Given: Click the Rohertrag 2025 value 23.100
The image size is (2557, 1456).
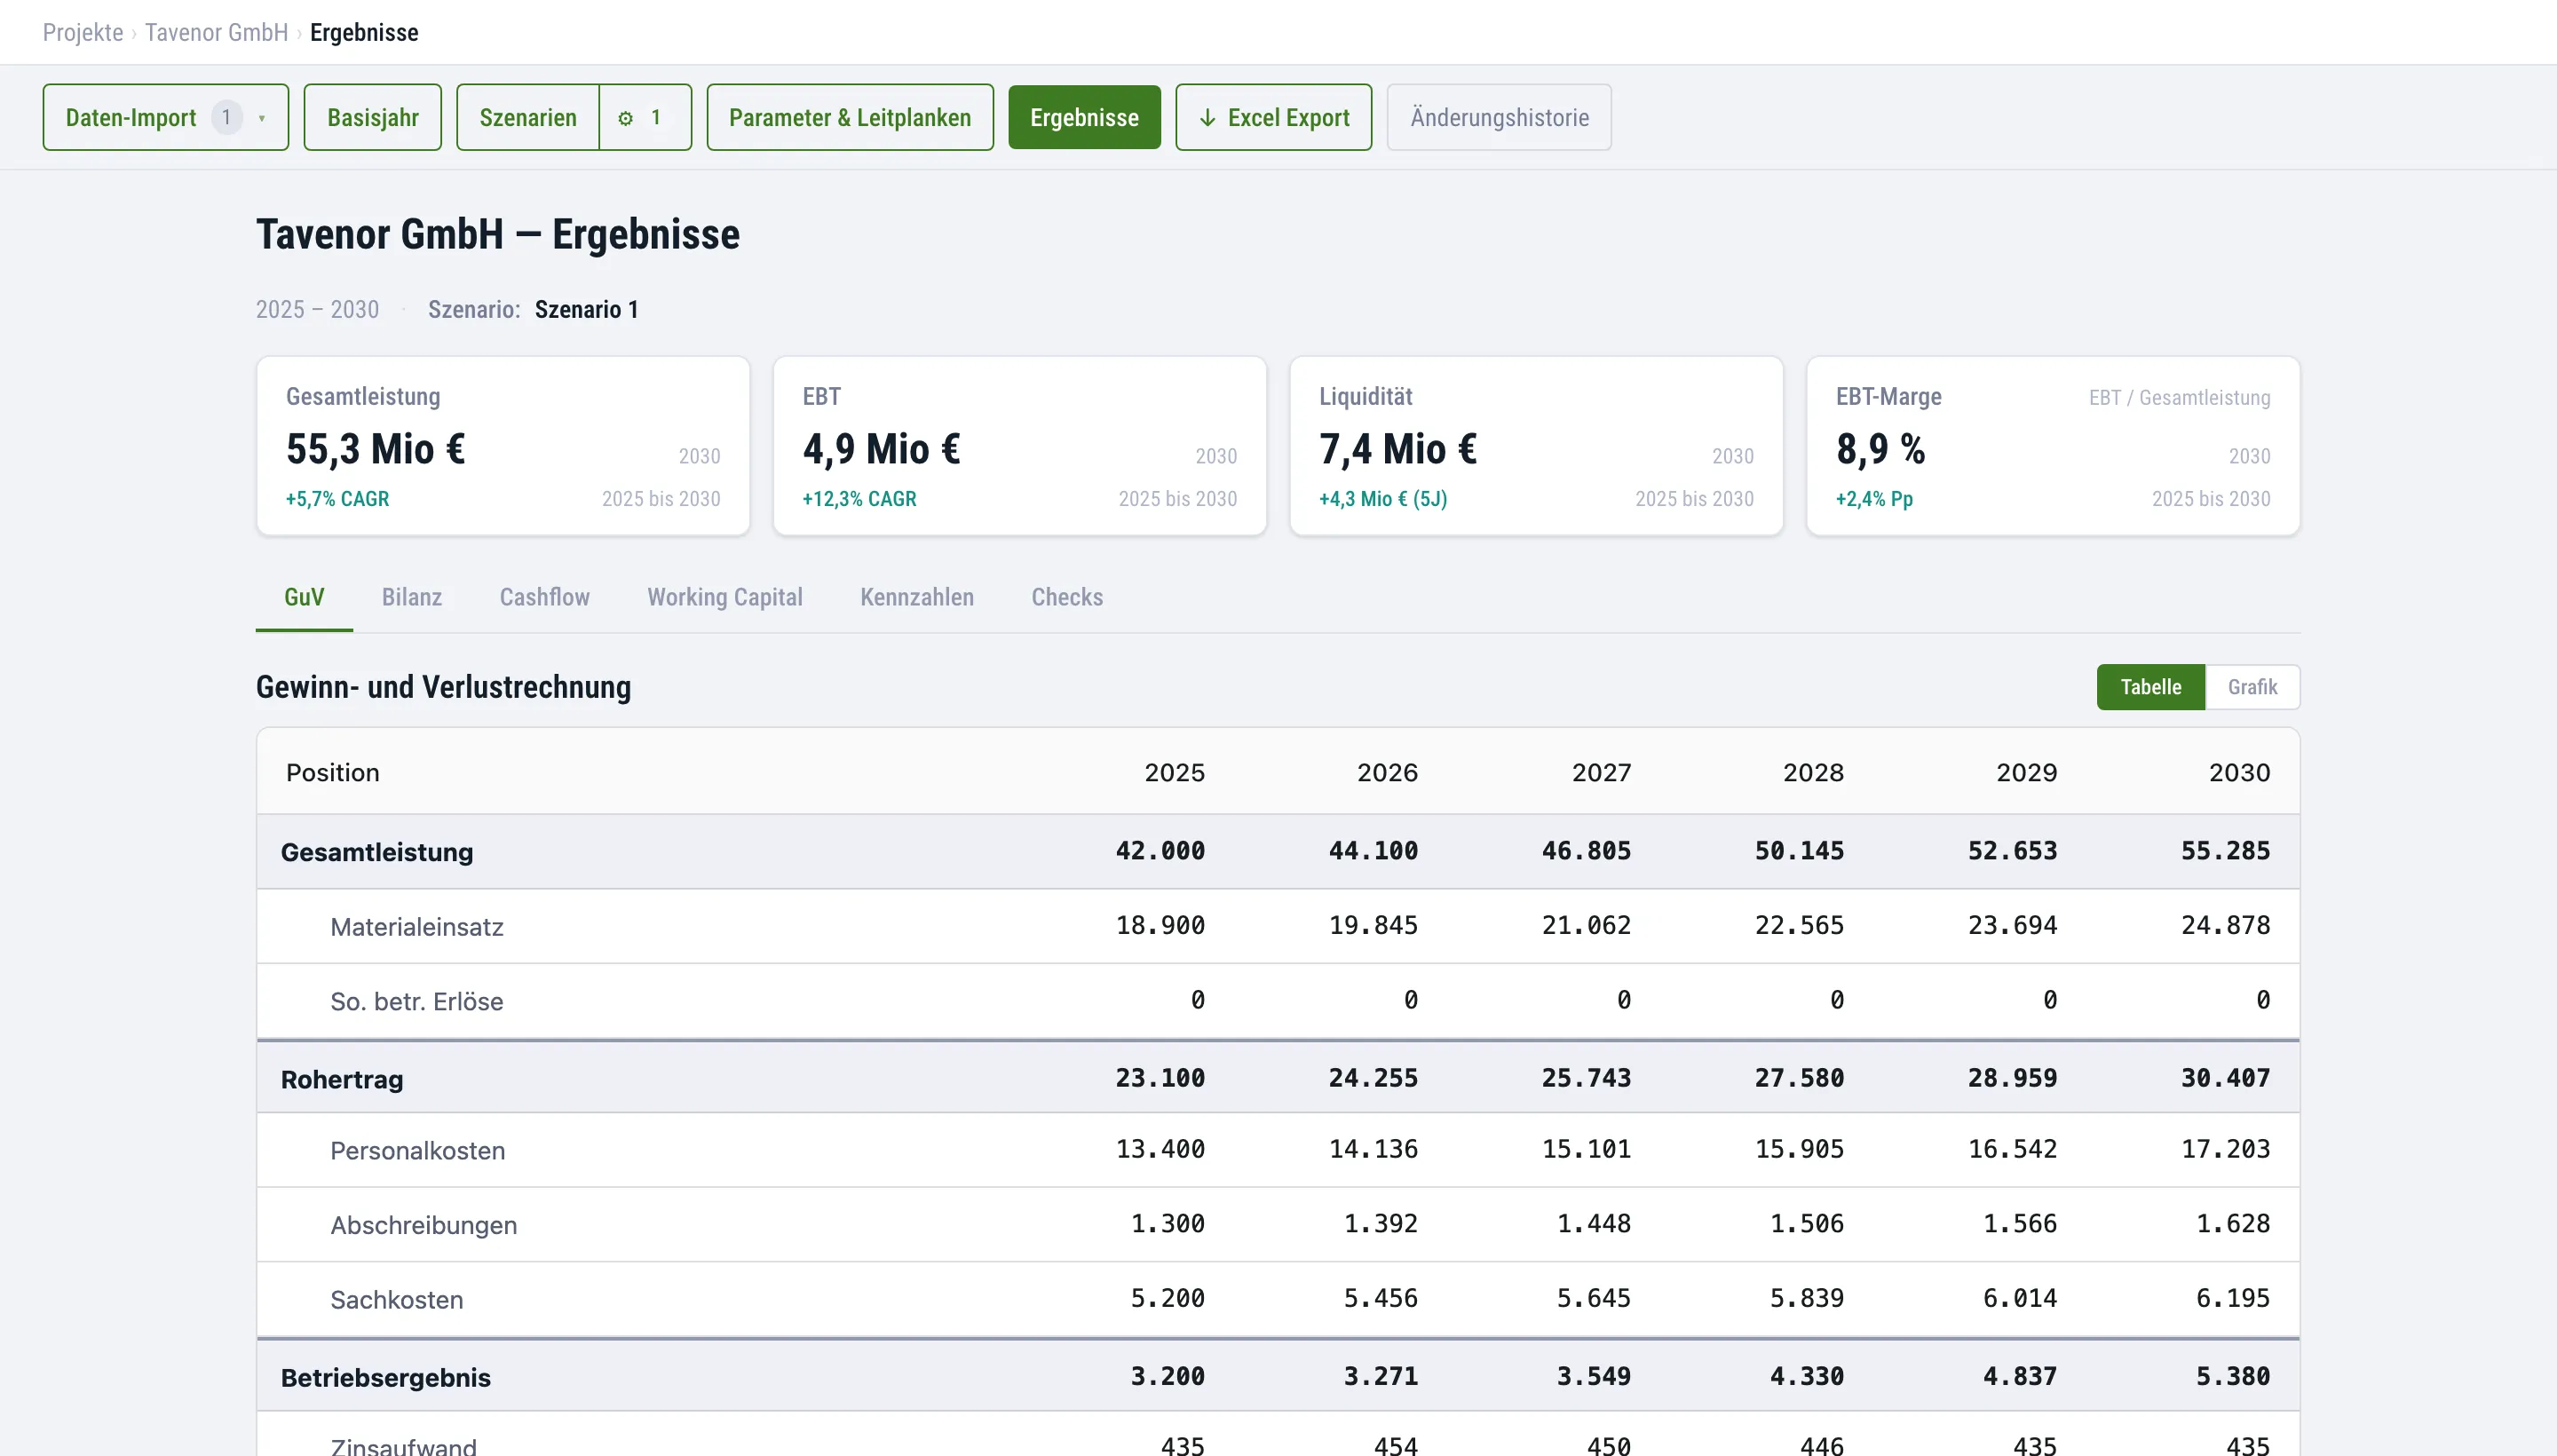Looking at the screenshot, I should [x=1160, y=1078].
